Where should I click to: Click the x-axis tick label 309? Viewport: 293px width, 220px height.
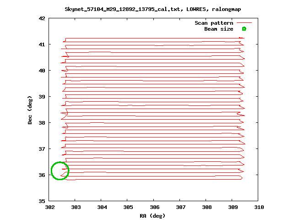(x=233, y=207)
